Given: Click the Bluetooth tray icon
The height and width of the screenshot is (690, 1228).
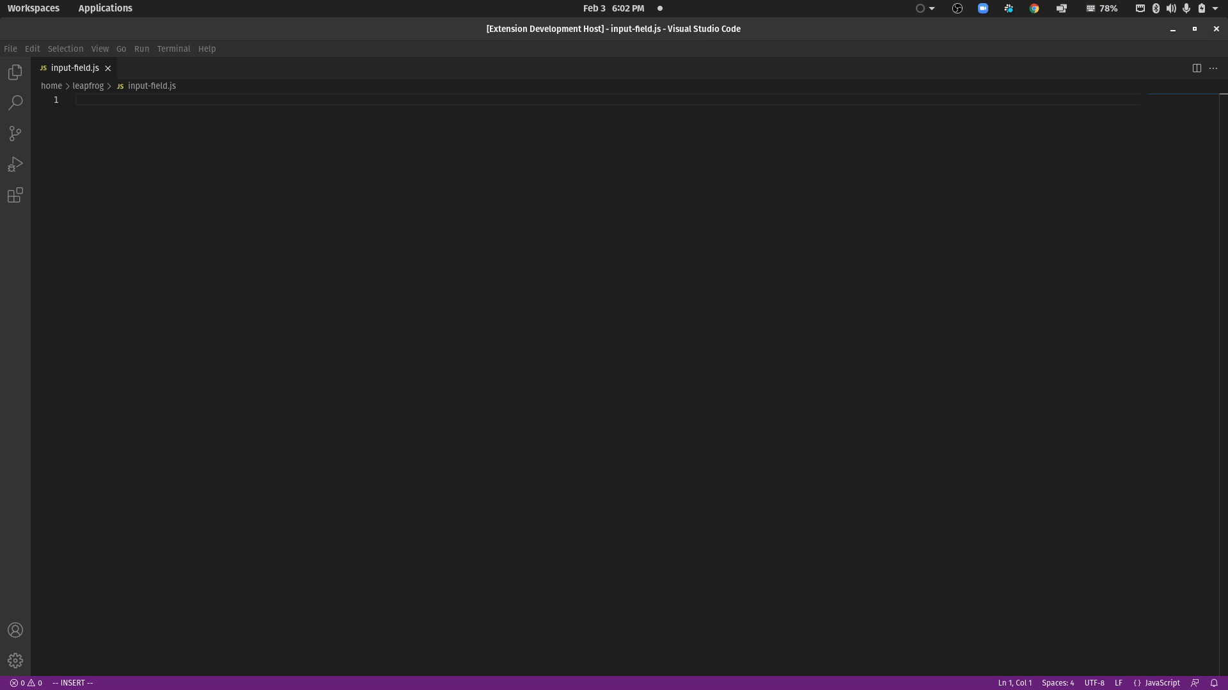Looking at the screenshot, I should point(1156,8).
